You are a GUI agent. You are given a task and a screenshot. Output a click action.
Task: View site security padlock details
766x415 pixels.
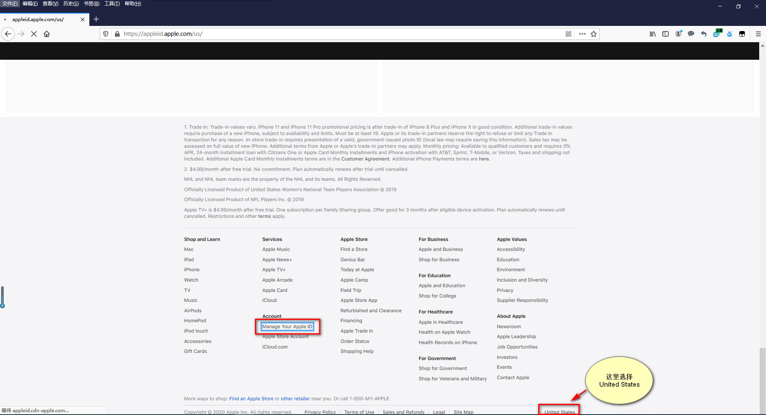[x=117, y=34]
